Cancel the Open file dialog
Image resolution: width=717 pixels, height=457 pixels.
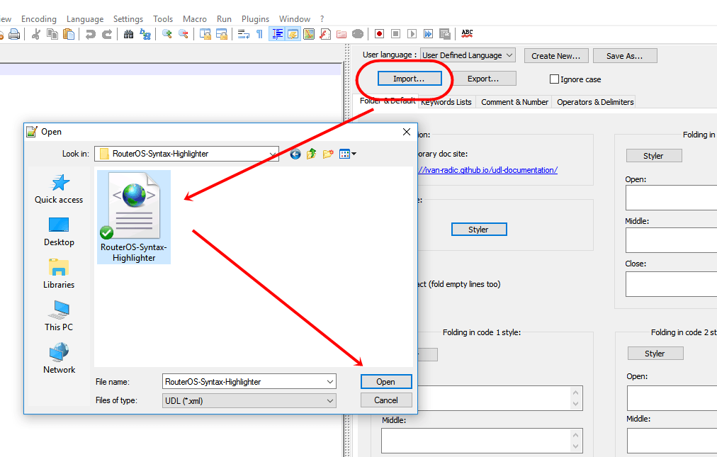[x=386, y=400]
